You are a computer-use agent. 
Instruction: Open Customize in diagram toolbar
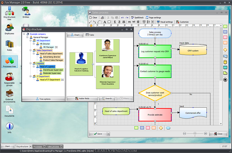pos(182,22)
